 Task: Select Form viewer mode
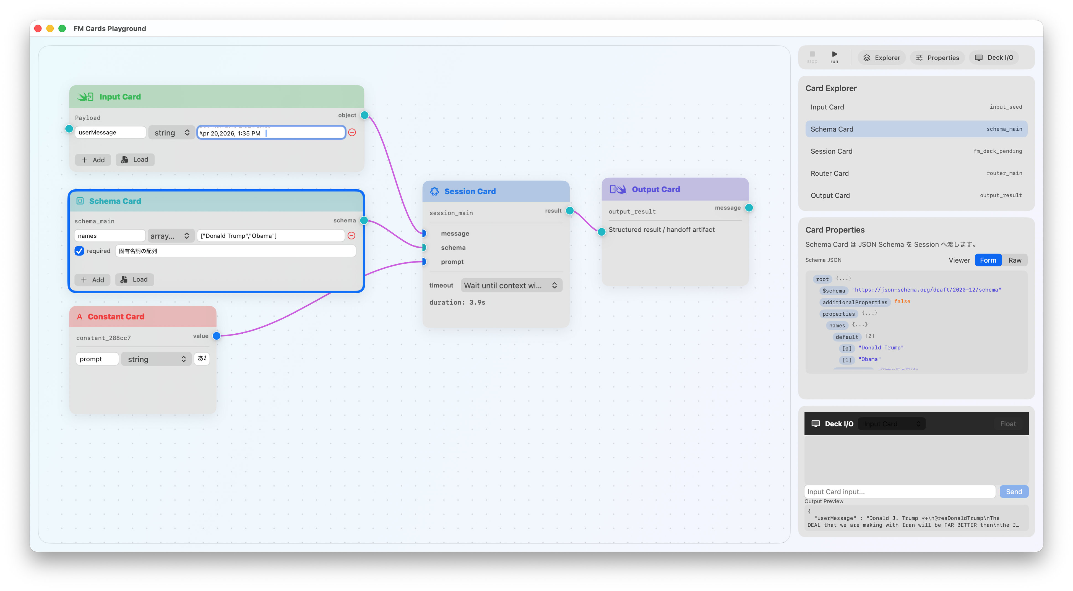(x=988, y=260)
